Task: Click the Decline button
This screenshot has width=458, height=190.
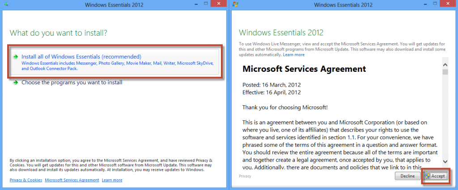Action: pyautogui.click(x=407, y=176)
